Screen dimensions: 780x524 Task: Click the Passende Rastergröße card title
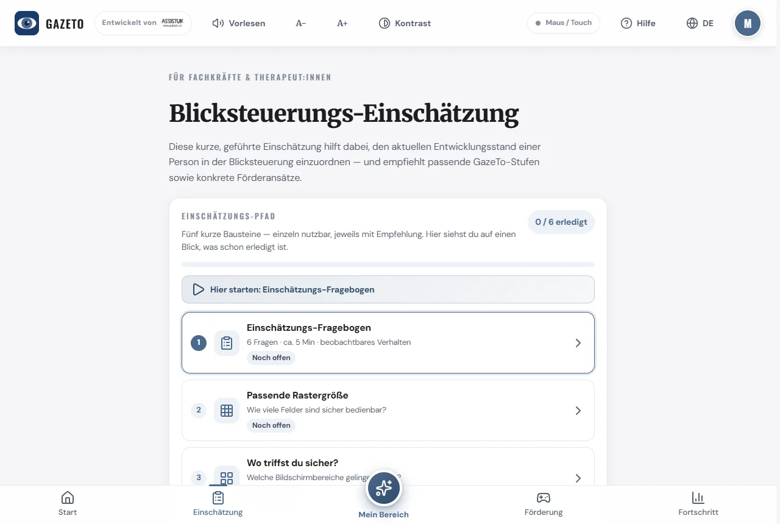click(x=297, y=395)
